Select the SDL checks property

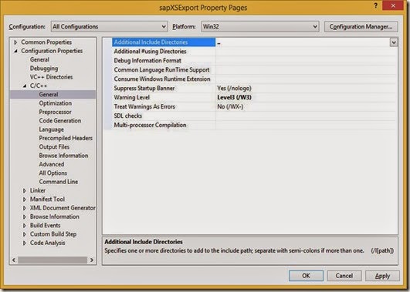(164, 116)
